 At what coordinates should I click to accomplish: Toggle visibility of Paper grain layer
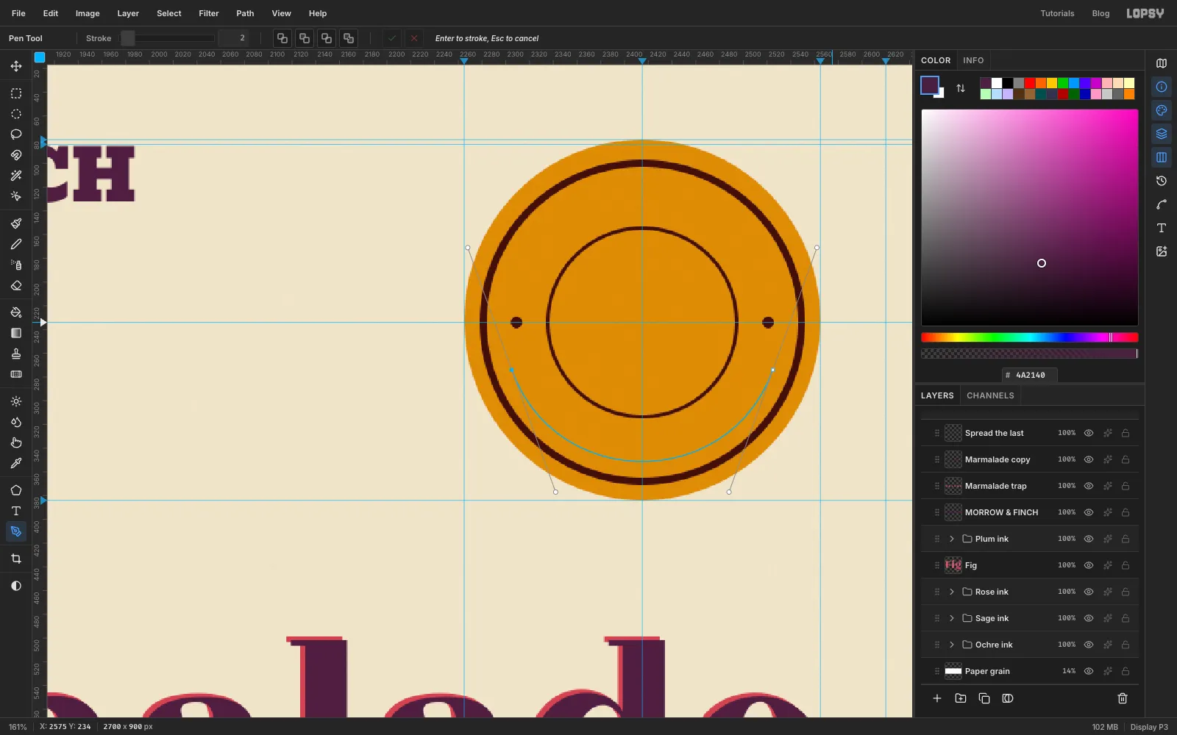click(x=1089, y=671)
